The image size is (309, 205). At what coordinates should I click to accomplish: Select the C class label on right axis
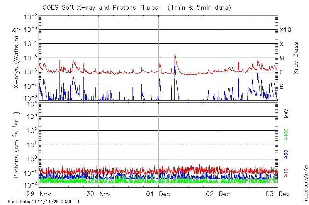(x=282, y=72)
